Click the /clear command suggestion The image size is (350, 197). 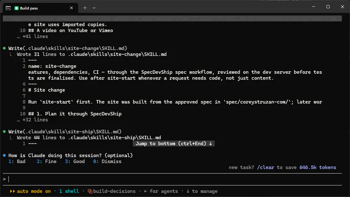coord(265,167)
